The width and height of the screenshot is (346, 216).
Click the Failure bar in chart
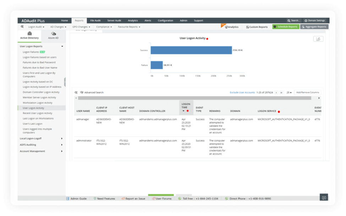click(x=156, y=65)
